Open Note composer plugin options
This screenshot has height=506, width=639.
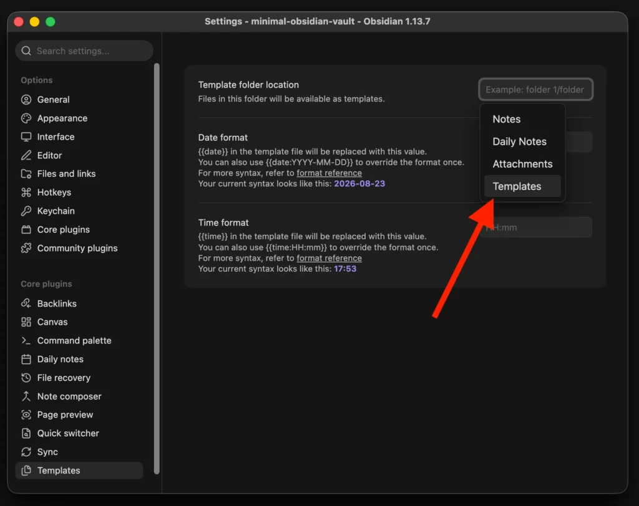(x=79, y=396)
